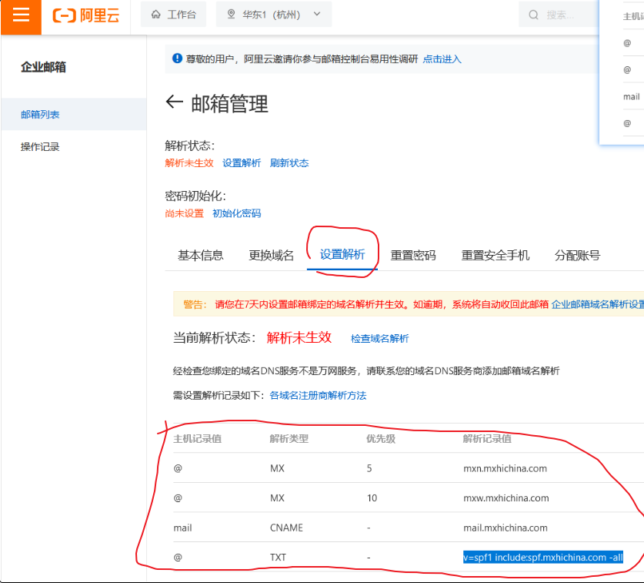Click the CNAME type cell
Image resolution: width=644 pixels, height=583 pixels.
[x=286, y=528]
